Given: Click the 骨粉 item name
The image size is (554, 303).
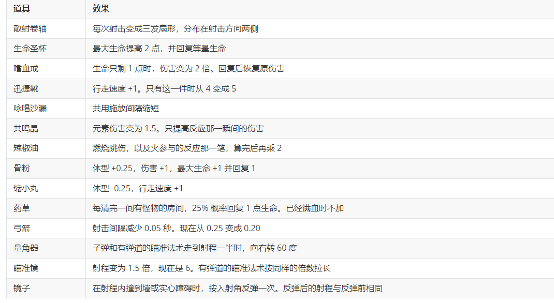Looking at the screenshot, I should pyautogui.click(x=22, y=168).
